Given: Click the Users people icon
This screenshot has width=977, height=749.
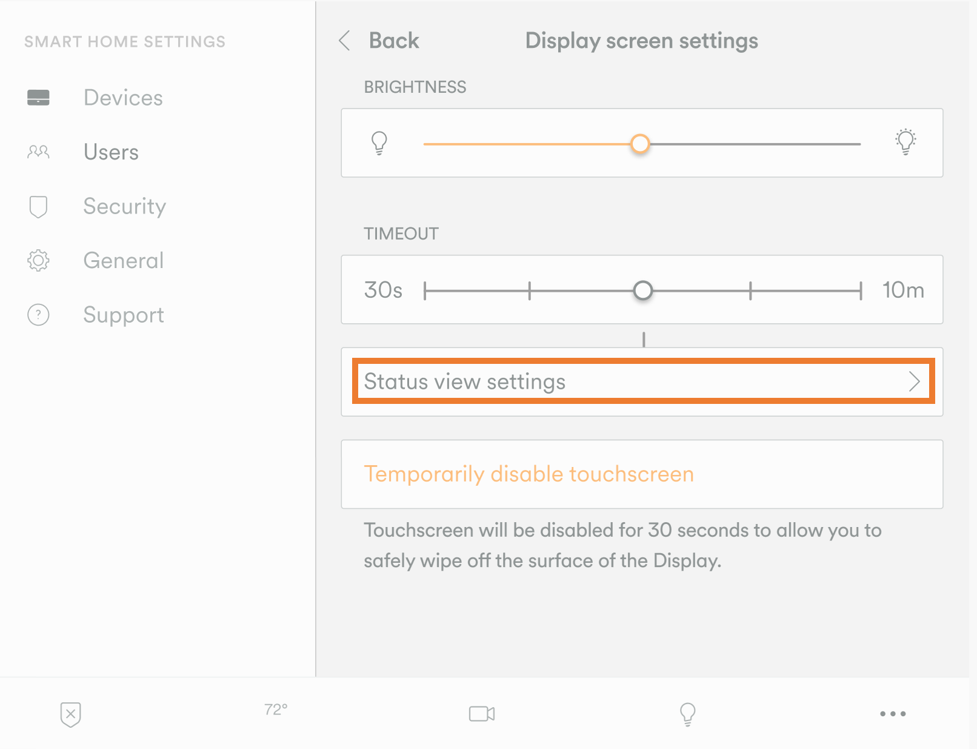Looking at the screenshot, I should 38,152.
